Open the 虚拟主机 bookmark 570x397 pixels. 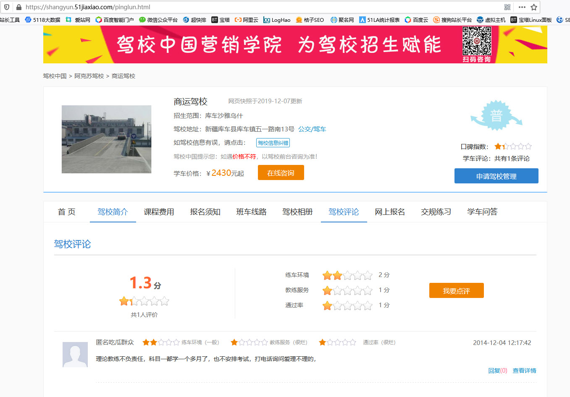pos(491,20)
